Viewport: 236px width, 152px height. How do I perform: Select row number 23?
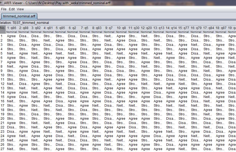point(2,132)
